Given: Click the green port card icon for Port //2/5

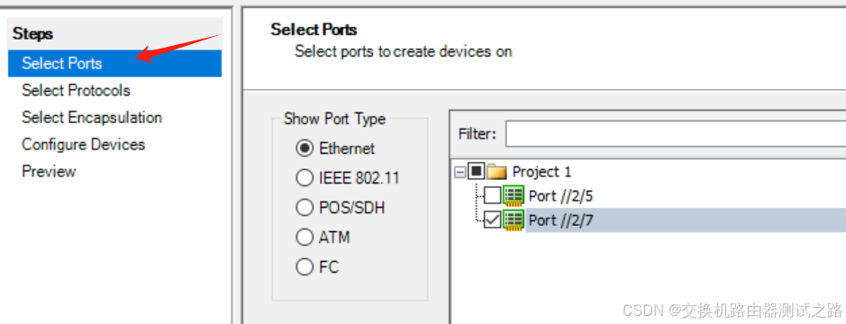Looking at the screenshot, I should click(514, 195).
